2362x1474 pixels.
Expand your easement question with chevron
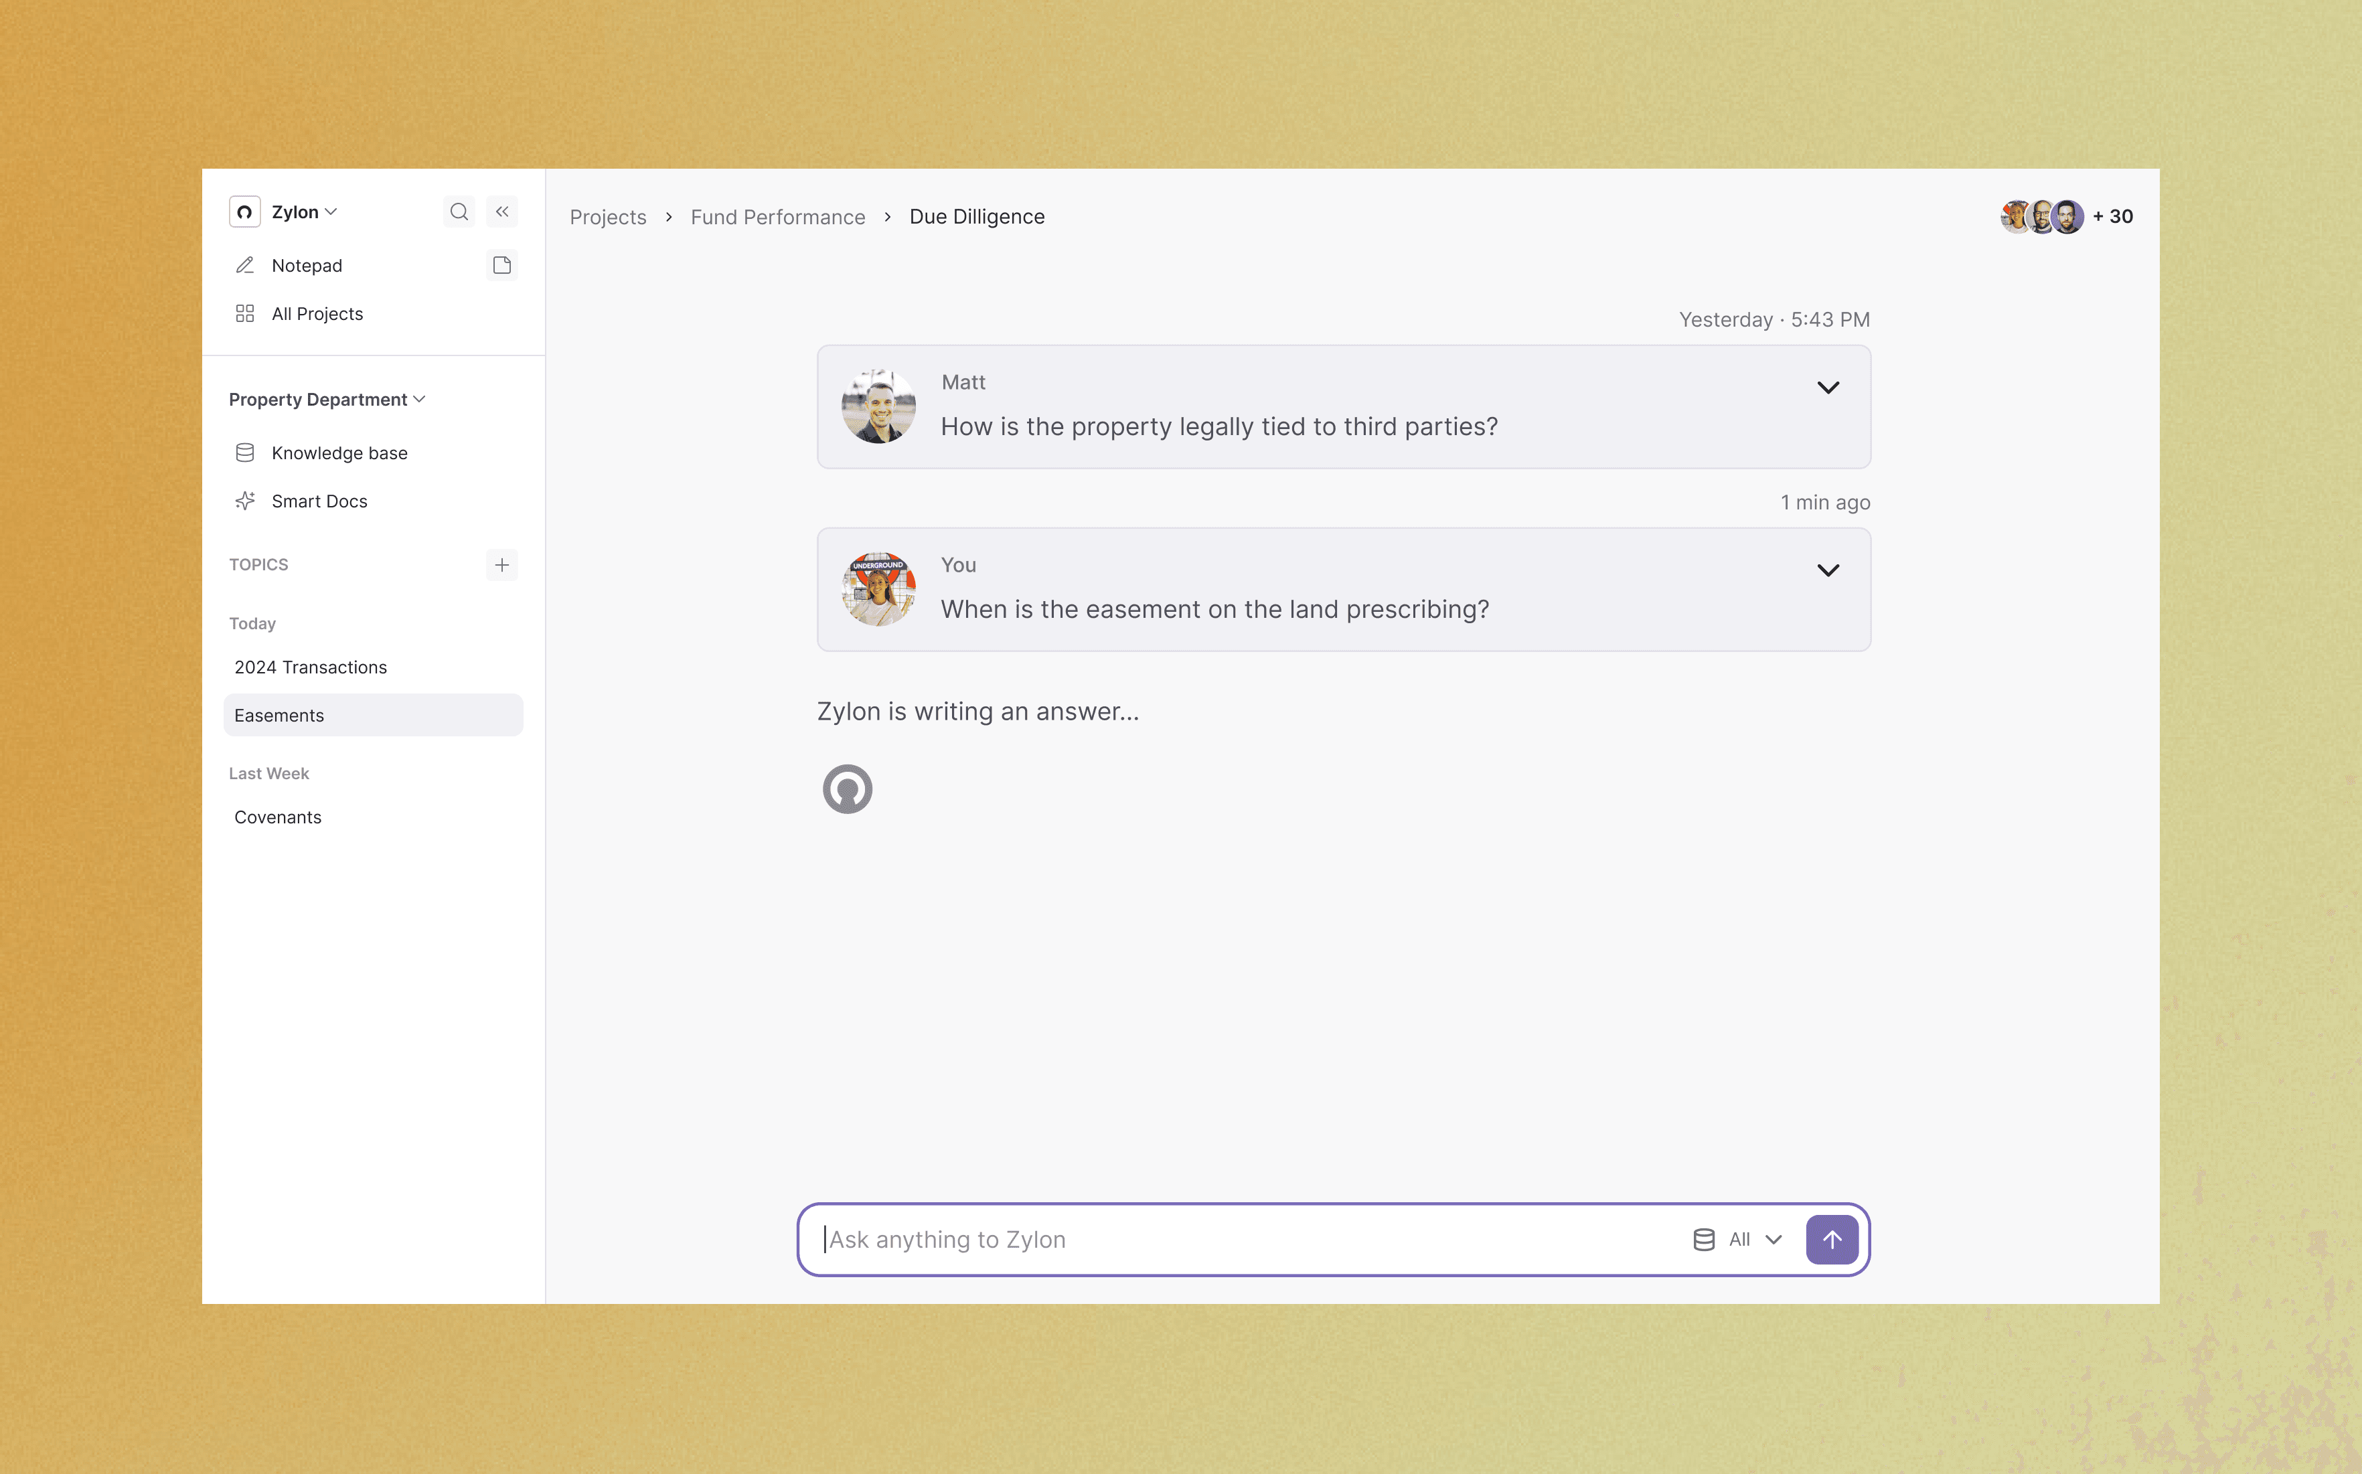point(1828,570)
